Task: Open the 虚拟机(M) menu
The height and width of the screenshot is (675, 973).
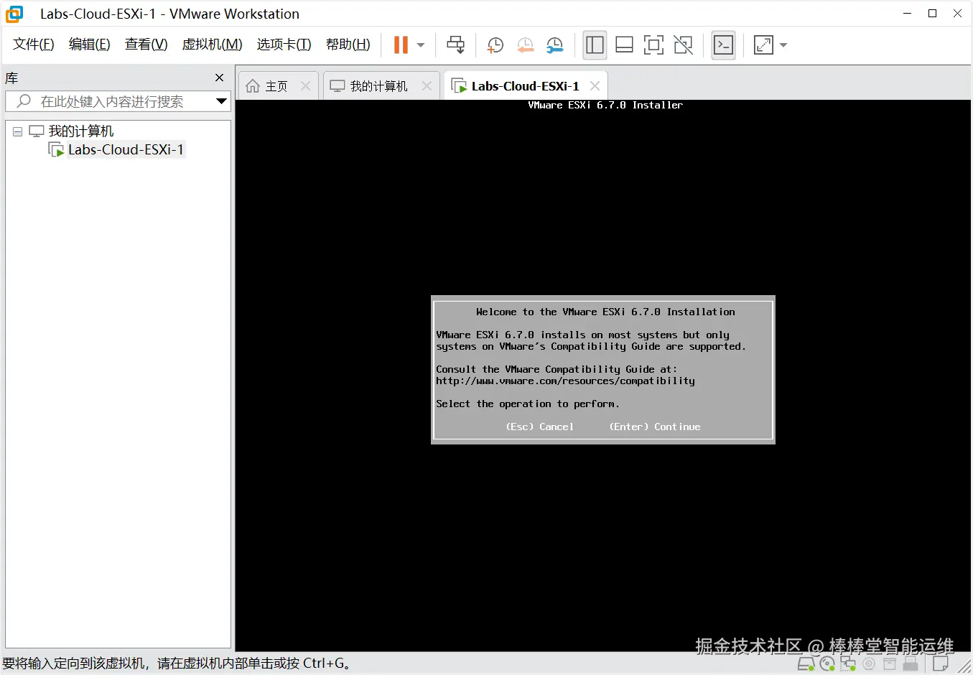Action: tap(213, 45)
